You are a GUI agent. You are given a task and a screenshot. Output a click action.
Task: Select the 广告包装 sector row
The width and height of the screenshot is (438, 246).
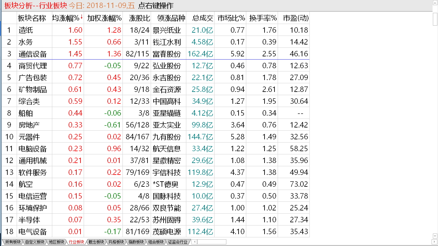click(x=156, y=78)
